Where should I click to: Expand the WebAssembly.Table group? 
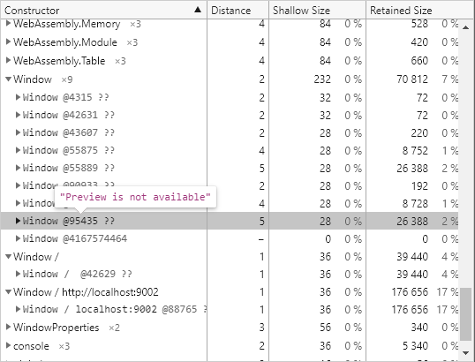pos(9,61)
